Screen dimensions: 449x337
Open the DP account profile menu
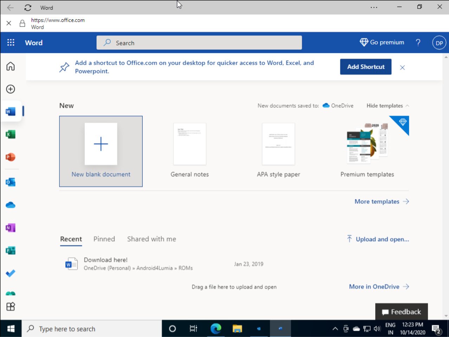click(439, 43)
